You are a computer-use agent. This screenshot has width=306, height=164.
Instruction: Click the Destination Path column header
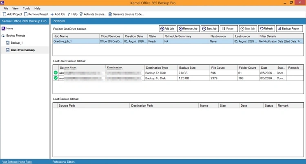(164, 106)
